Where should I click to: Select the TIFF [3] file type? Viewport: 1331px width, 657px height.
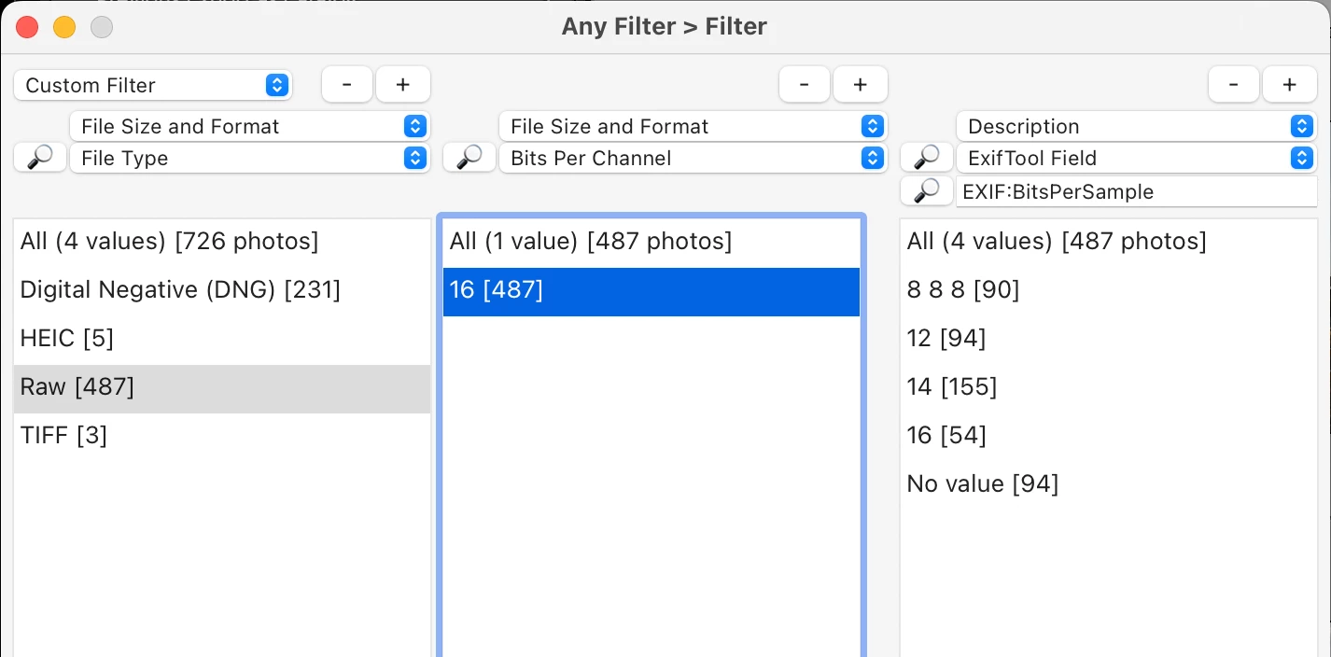63,435
